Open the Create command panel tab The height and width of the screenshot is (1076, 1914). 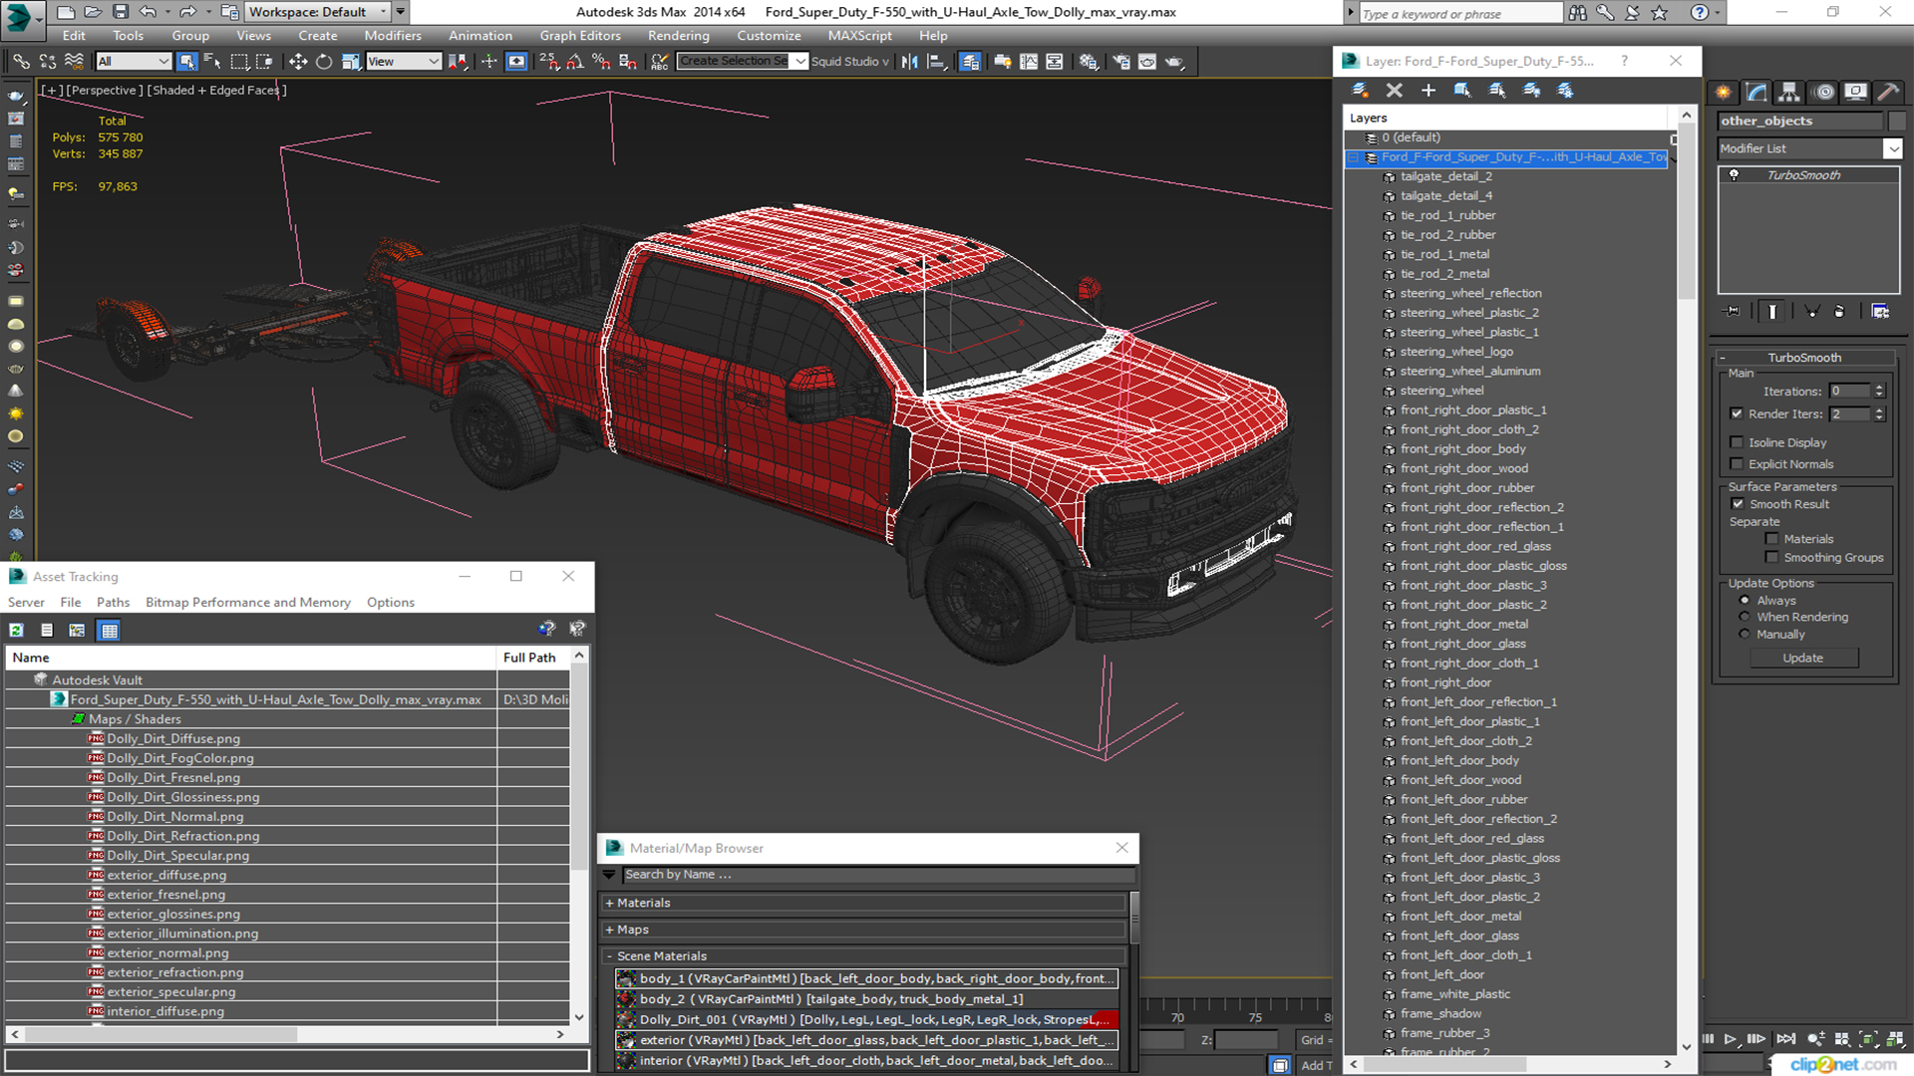click(x=1724, y=92)
